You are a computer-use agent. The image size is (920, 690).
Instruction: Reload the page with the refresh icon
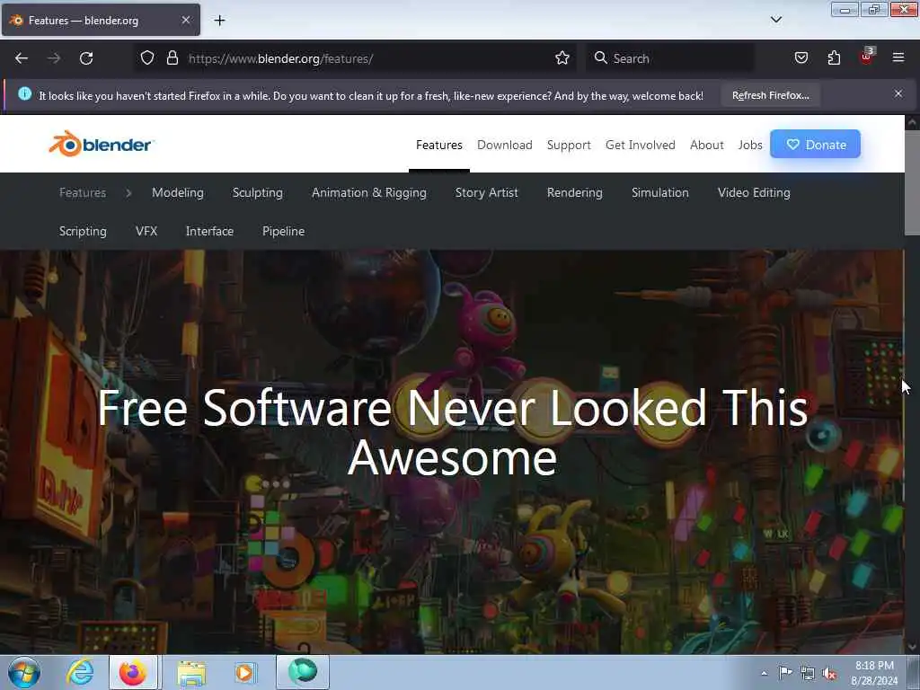click(86, 58)
